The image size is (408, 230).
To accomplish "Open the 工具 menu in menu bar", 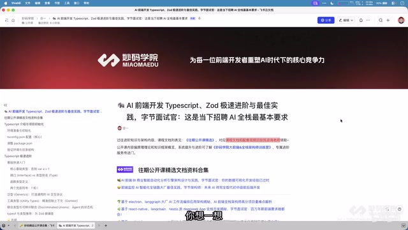I will point(67,3).
